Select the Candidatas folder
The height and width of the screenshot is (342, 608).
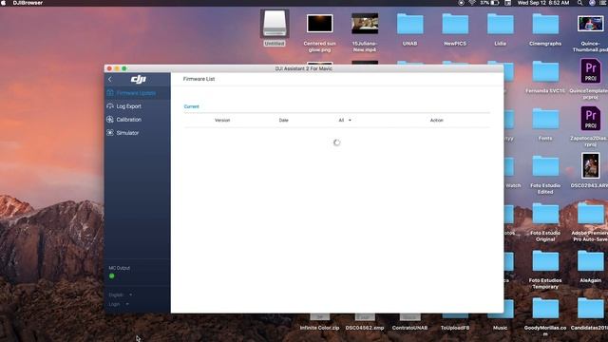point(591,309)
